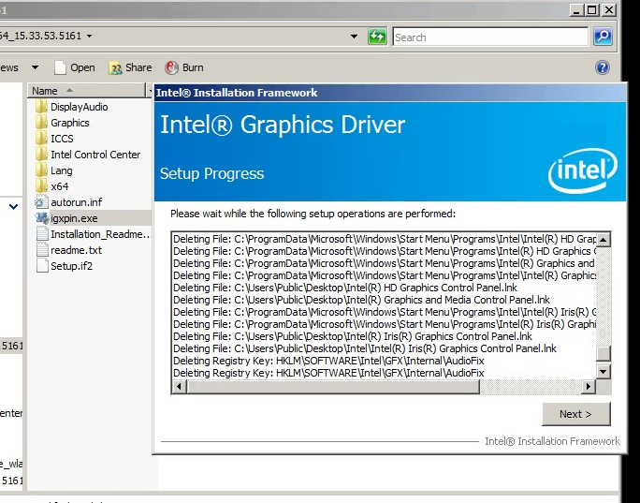Click the Intel Control Center folder
Screen dimensions: 640x503
95,155
